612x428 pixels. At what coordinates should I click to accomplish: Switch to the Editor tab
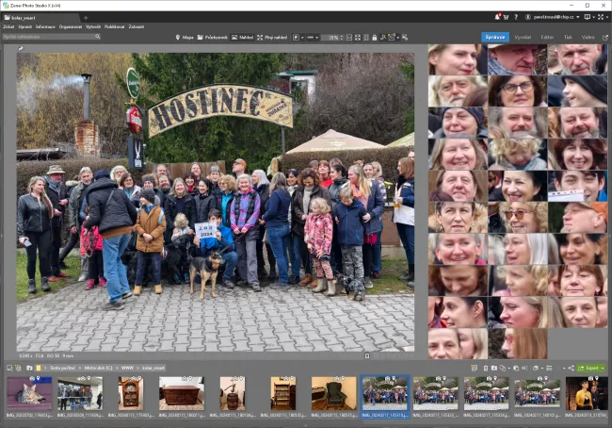click(x=547, y=37)
